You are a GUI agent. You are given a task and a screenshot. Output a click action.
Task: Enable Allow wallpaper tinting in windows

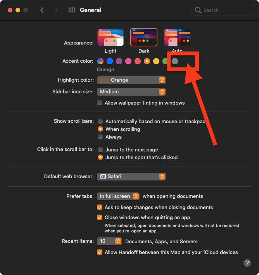[x=100, y=103]
